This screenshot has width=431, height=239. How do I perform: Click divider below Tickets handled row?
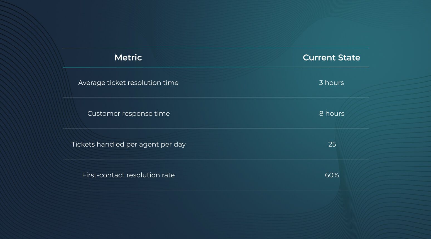(215, 159)
